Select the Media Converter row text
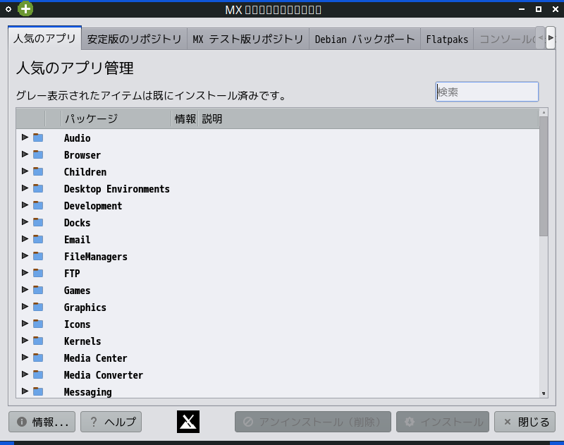The width and height of the screenshot is (564, 445). [104, 375]
